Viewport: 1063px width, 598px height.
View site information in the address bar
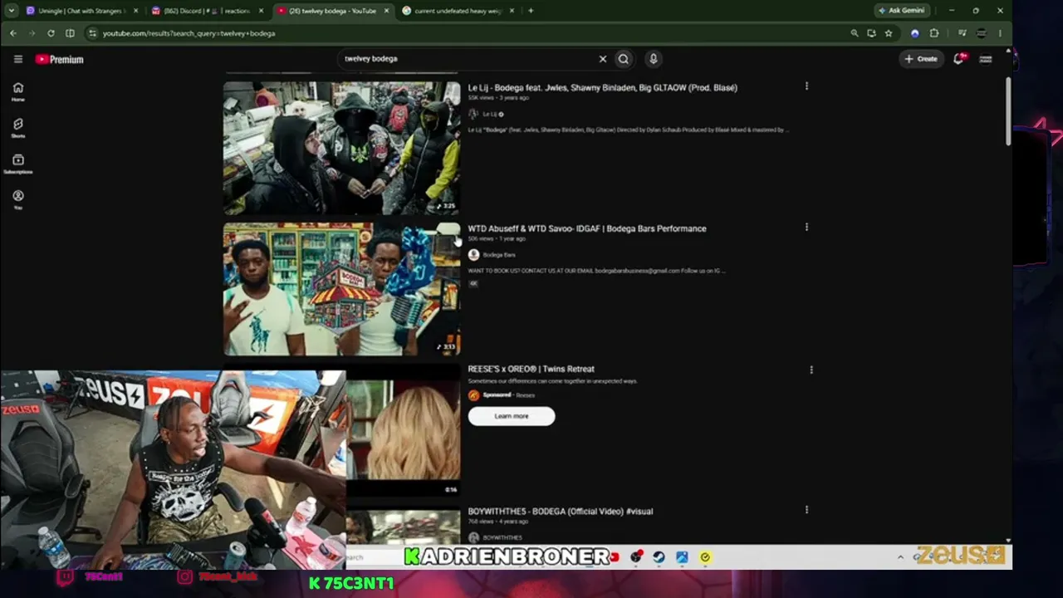point(92,33)
